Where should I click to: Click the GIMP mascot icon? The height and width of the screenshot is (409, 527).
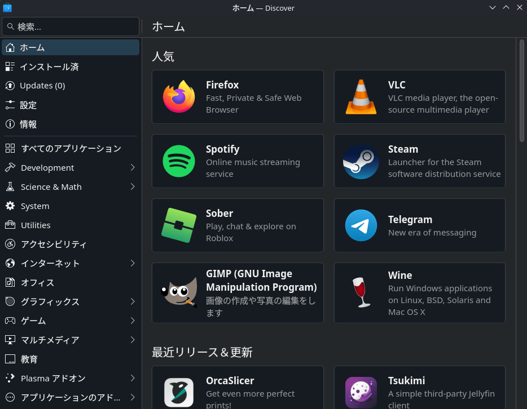[179, 292]
